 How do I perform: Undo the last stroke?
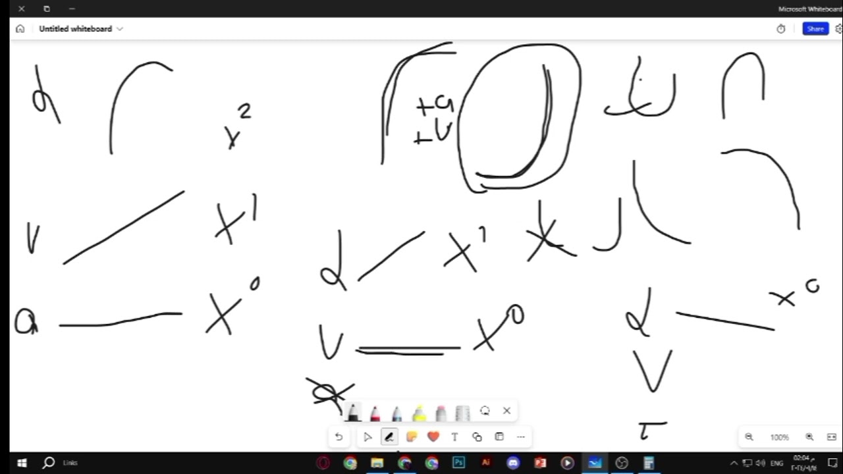[339, 436]
